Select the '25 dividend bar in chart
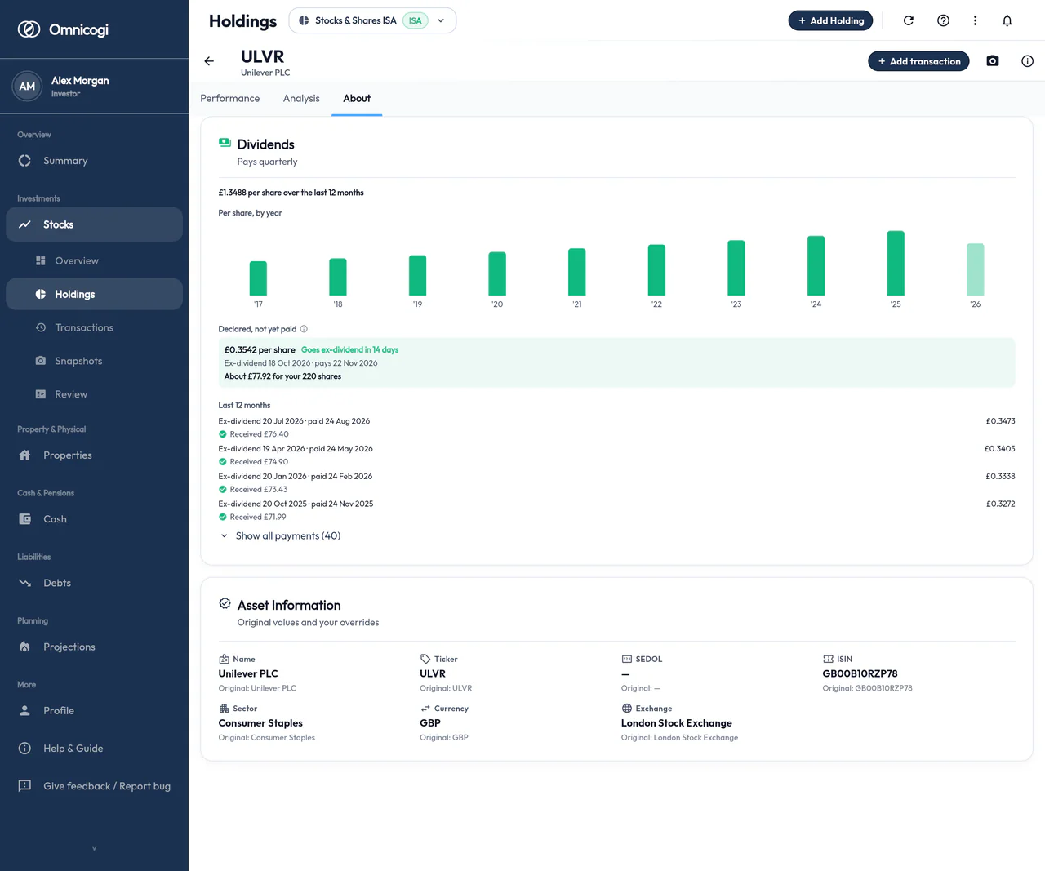The width and height of the screenshot is (1045, 871). click(896, 263)
